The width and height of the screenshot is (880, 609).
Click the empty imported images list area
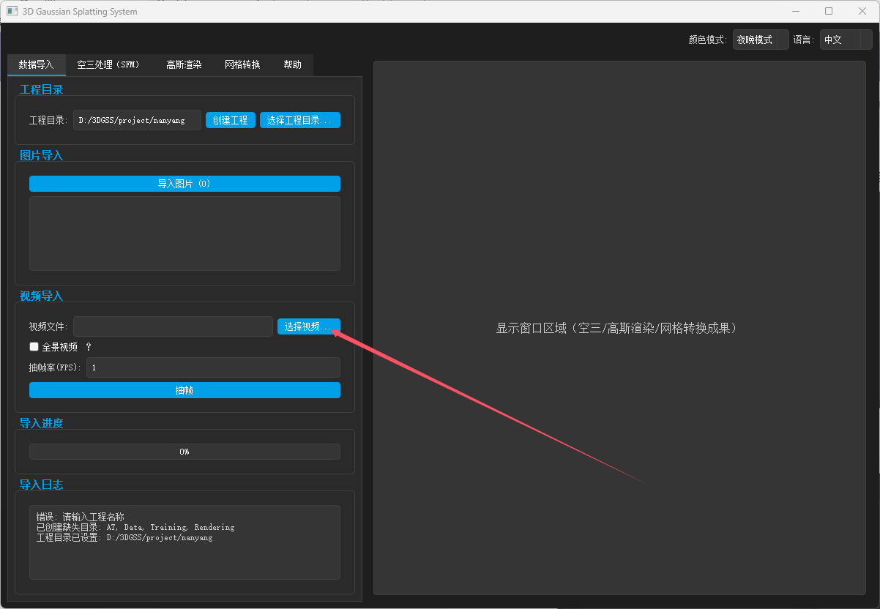click(184, 233)
